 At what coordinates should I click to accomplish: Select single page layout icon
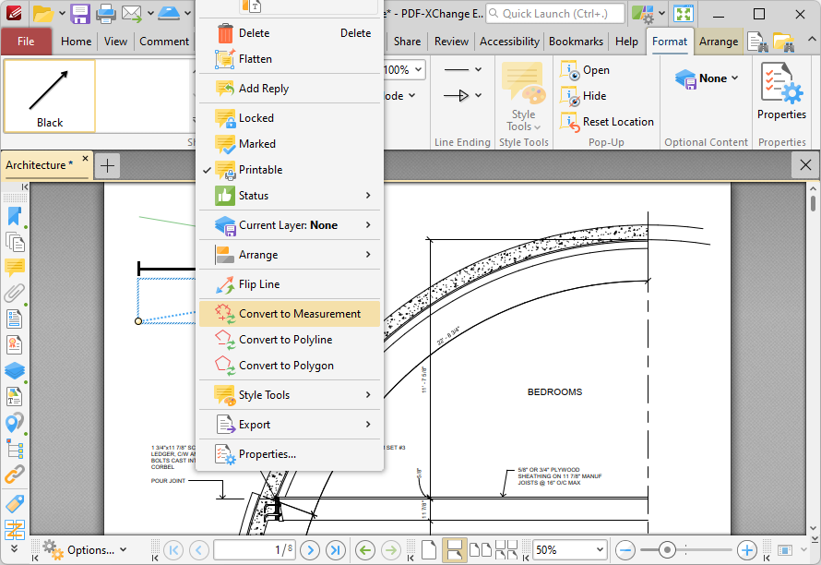coord(429,550)
